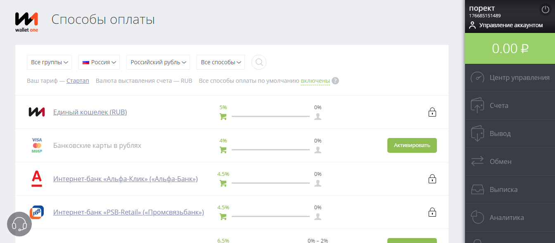Click the 4% commission value
Image resolution: width=555 pixels, height=243 pixels.
[223, 141]
